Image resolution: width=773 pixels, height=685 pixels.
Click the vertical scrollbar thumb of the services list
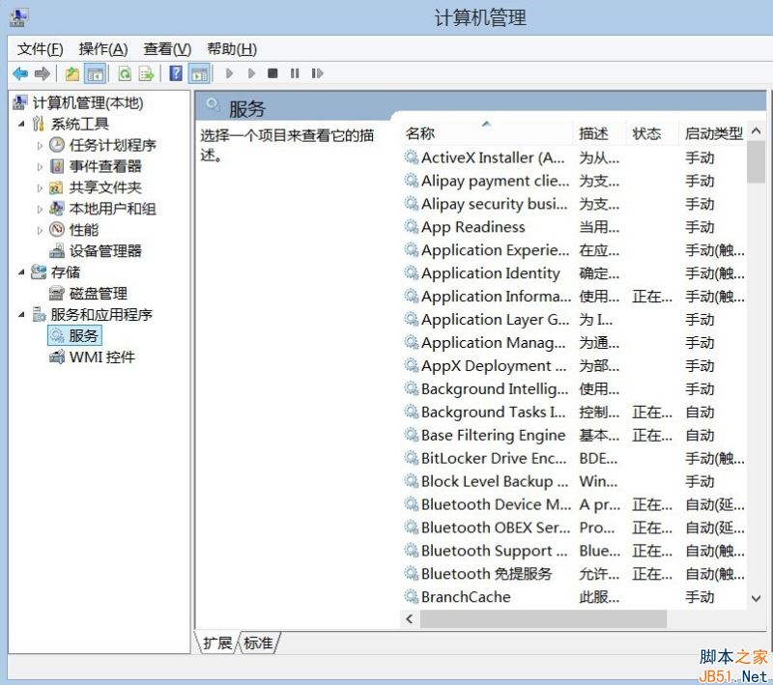pyautogui.click(x=756, y=161)
